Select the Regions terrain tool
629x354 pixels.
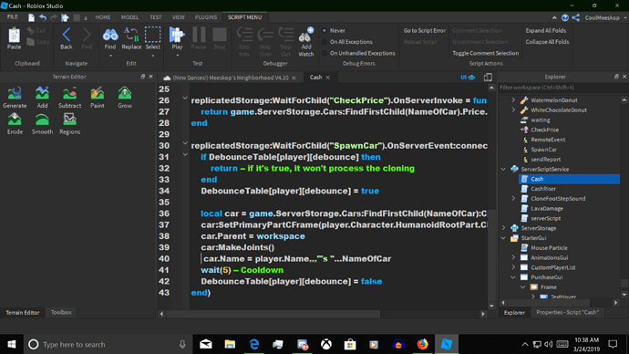pyautogui.click(x=70, y=120)
